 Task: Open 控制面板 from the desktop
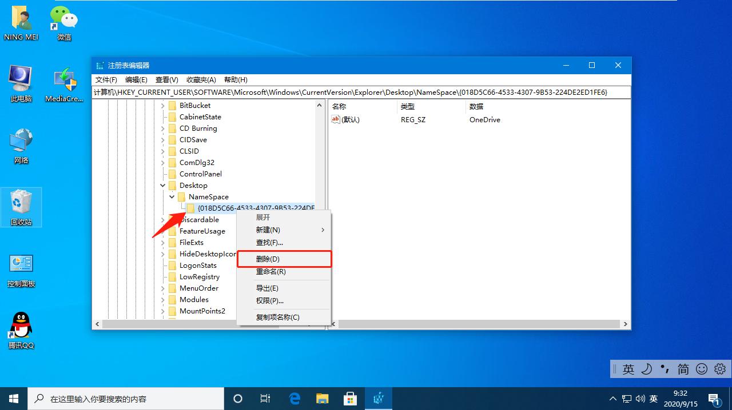point(21,264)
